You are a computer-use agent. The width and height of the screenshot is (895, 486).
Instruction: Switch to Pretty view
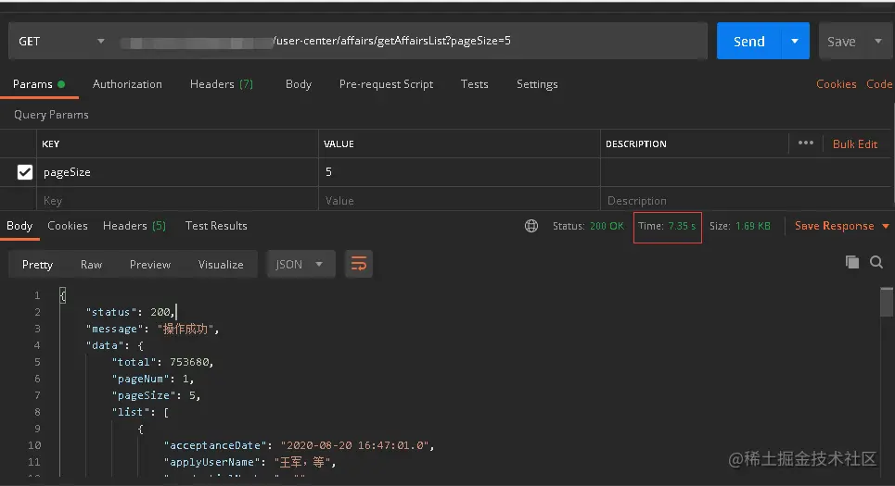tap(37, 265)
